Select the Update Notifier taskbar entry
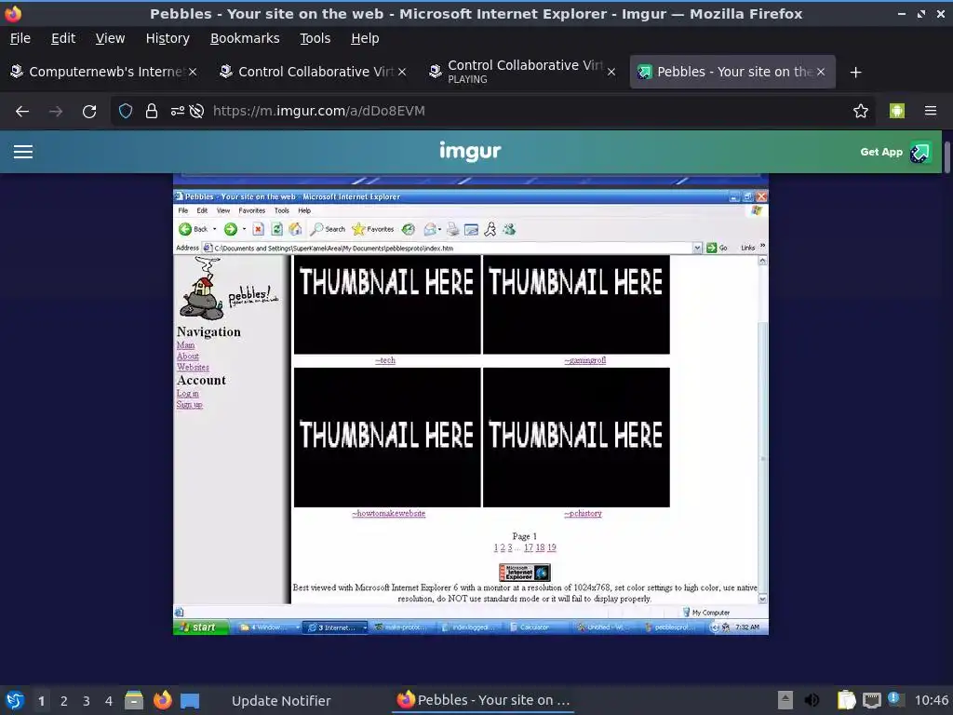Screen dimensions: 953x715 pos(281,701)
